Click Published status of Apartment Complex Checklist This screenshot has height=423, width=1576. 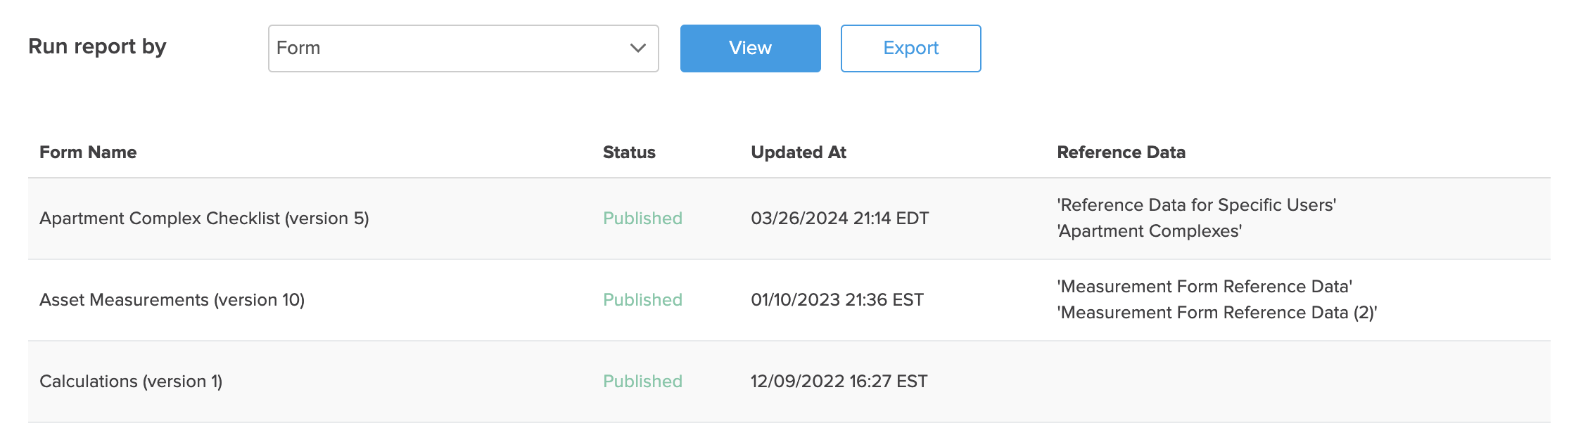642,218
